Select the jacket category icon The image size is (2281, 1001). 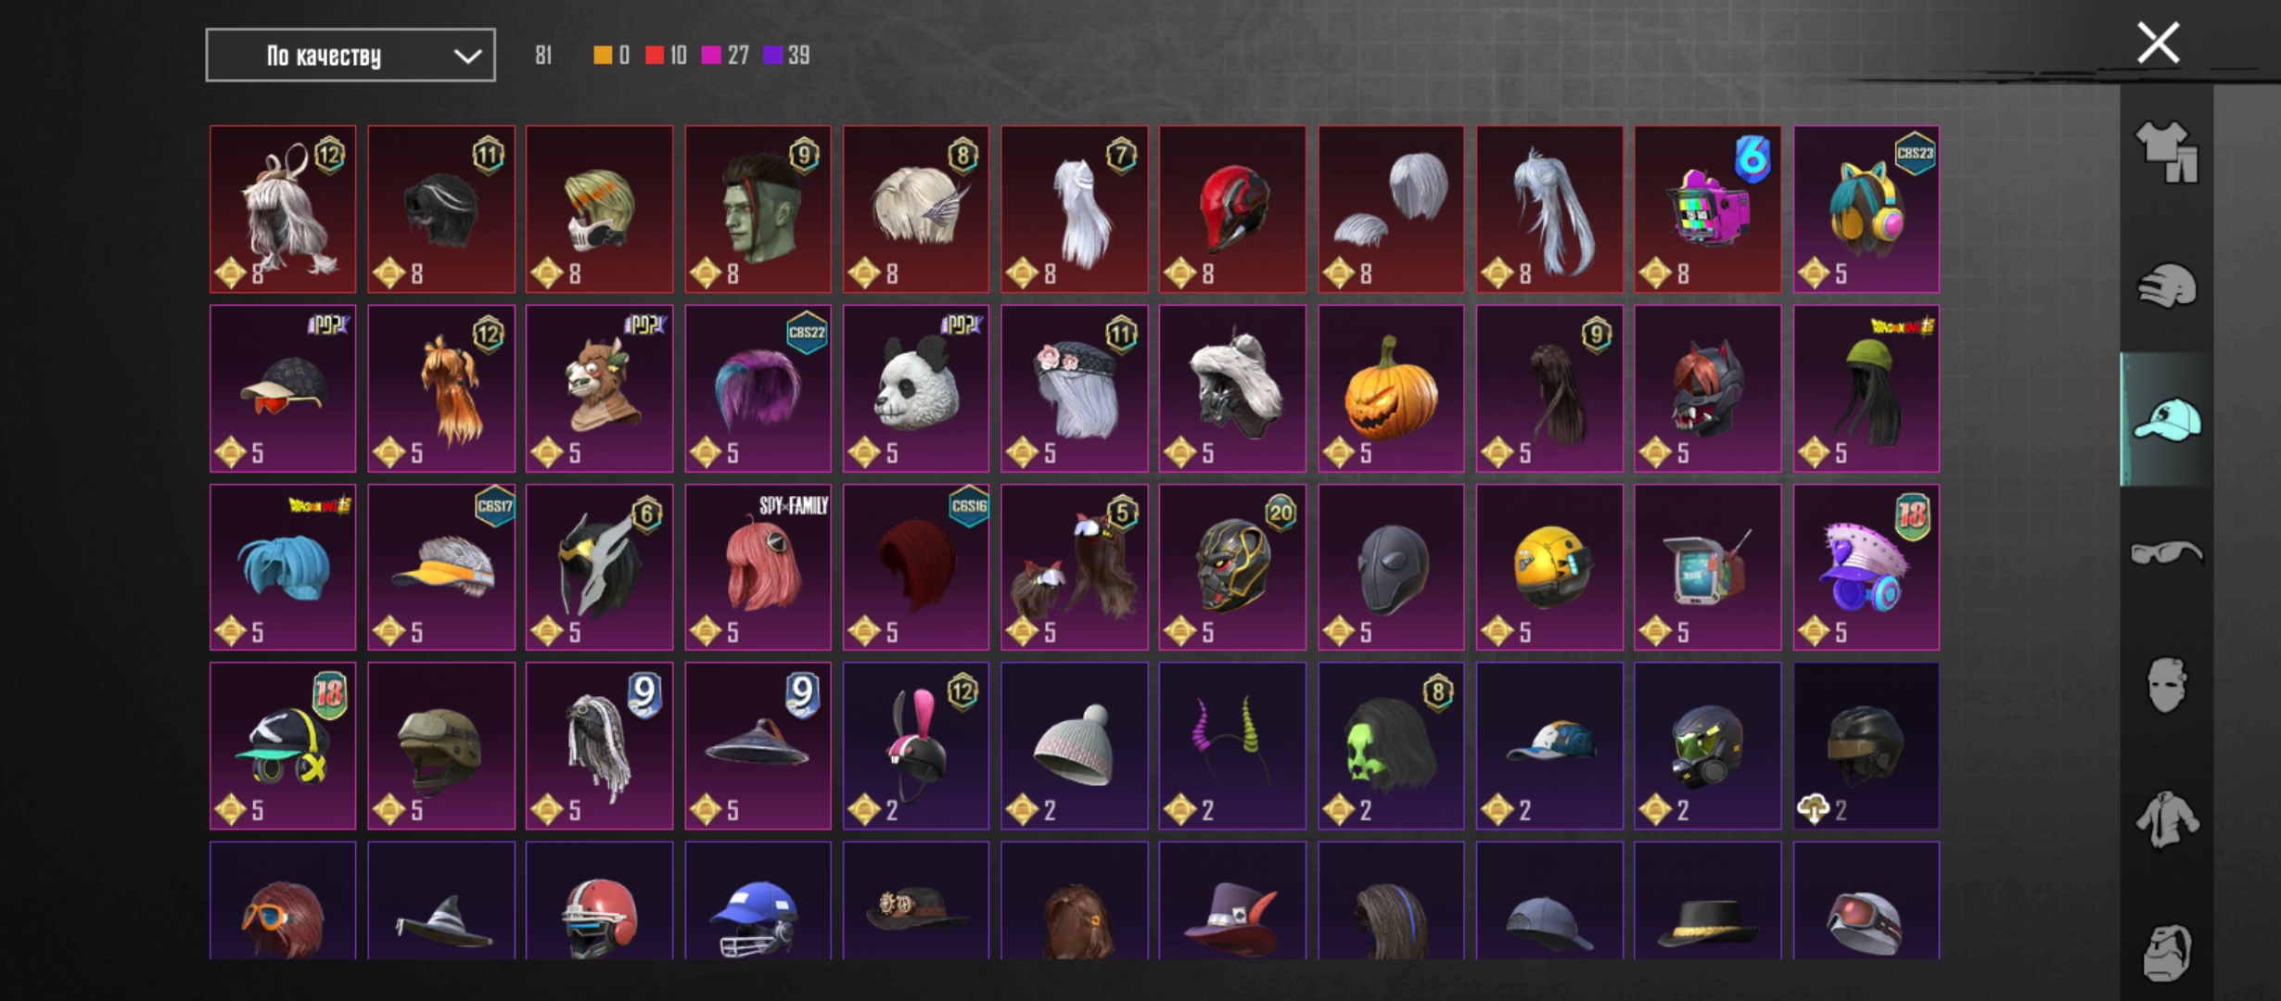pos(2167,819)
